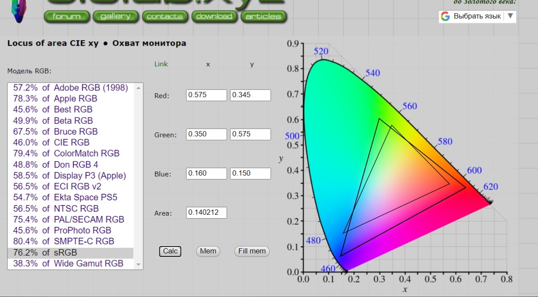The image size is (538, 297).
Task: Select SMPTE-C RGB in the model list
Action: pos(71,241)
